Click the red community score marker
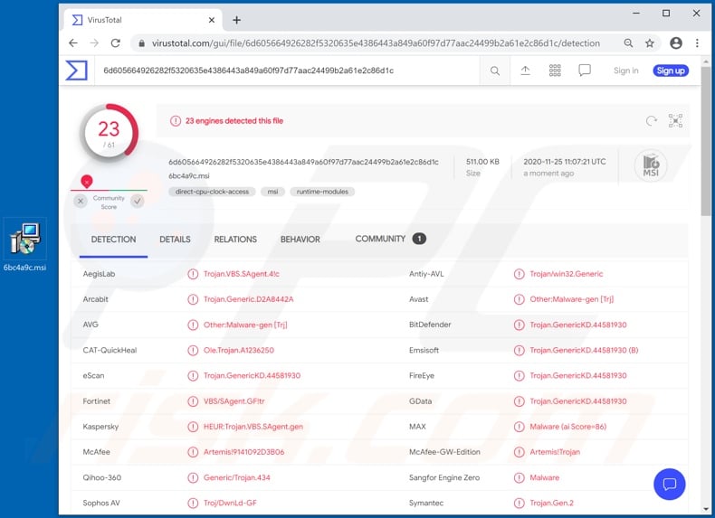 tap(87, 182)
